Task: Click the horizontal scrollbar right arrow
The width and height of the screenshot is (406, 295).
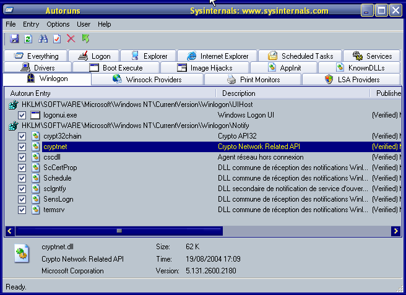Action: point(396,231)
